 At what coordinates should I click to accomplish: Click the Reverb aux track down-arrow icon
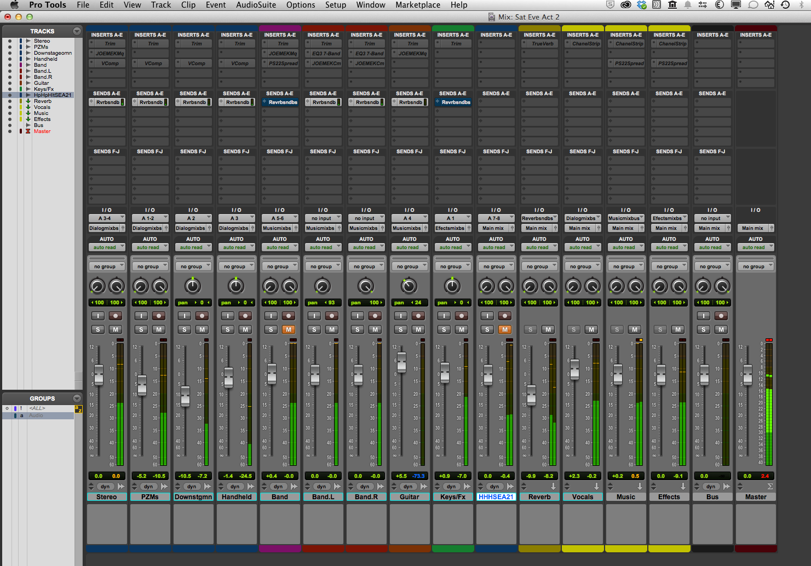pyautogui.click(x=553, y=487)
